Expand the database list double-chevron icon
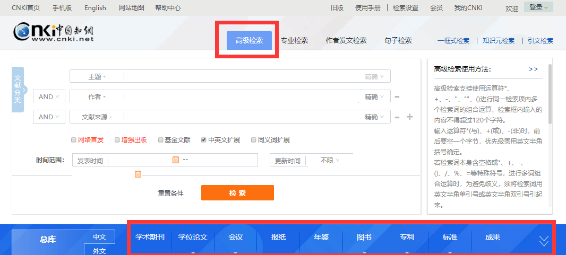 tap(544, 241)
